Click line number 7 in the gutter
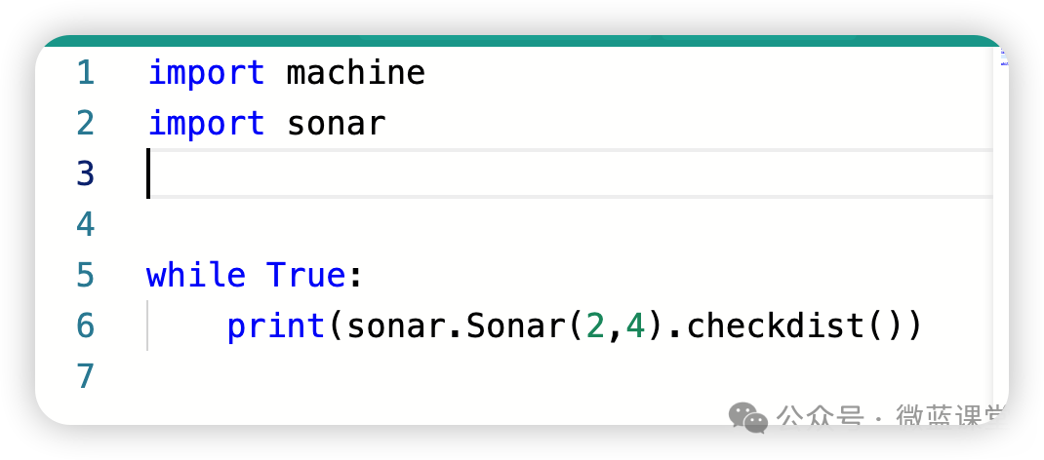Viewport: 1044px width, 460px height. 86,375
